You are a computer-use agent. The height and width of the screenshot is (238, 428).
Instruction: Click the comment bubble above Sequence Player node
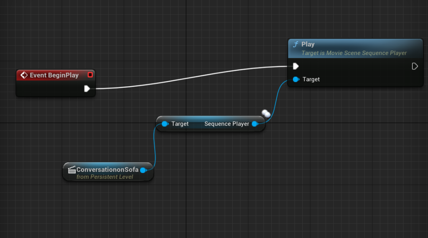click(266, 113)
